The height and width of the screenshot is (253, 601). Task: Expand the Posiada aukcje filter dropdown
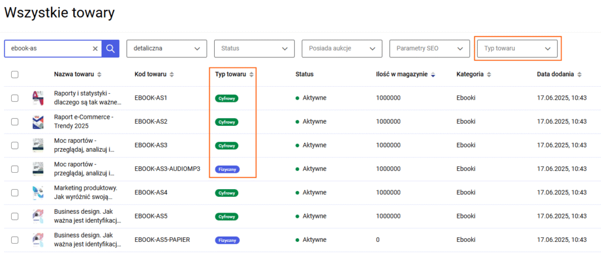coord(342,49)
